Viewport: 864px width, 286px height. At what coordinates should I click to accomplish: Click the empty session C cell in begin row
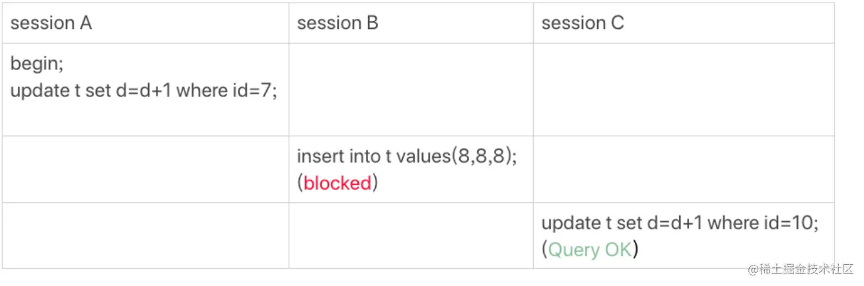click(684, 90)
